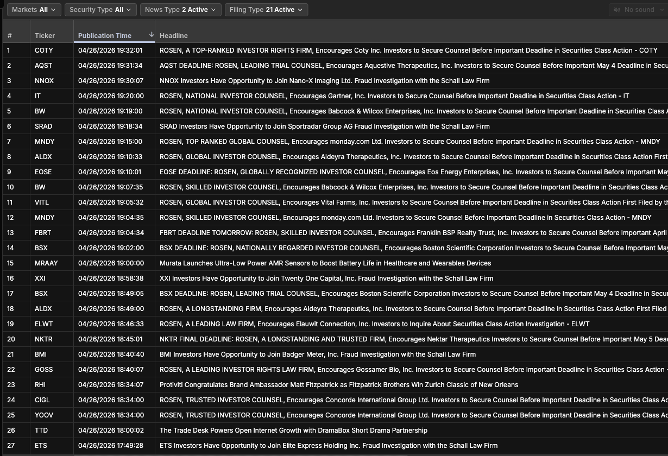The height and width of the screenshot is (456, 668).
Task: Sort by the Ticker column header
Action: [x=45, y=36]
